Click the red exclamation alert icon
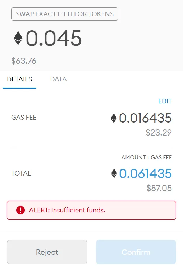 tap(20, 210)
